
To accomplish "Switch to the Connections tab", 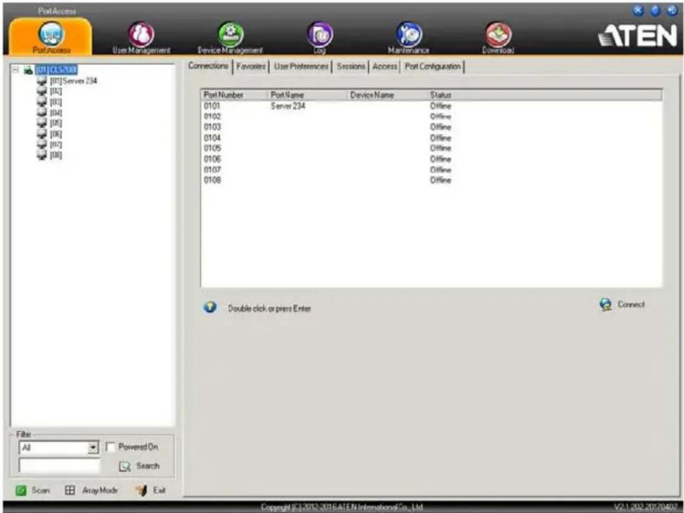I will 208,66.
